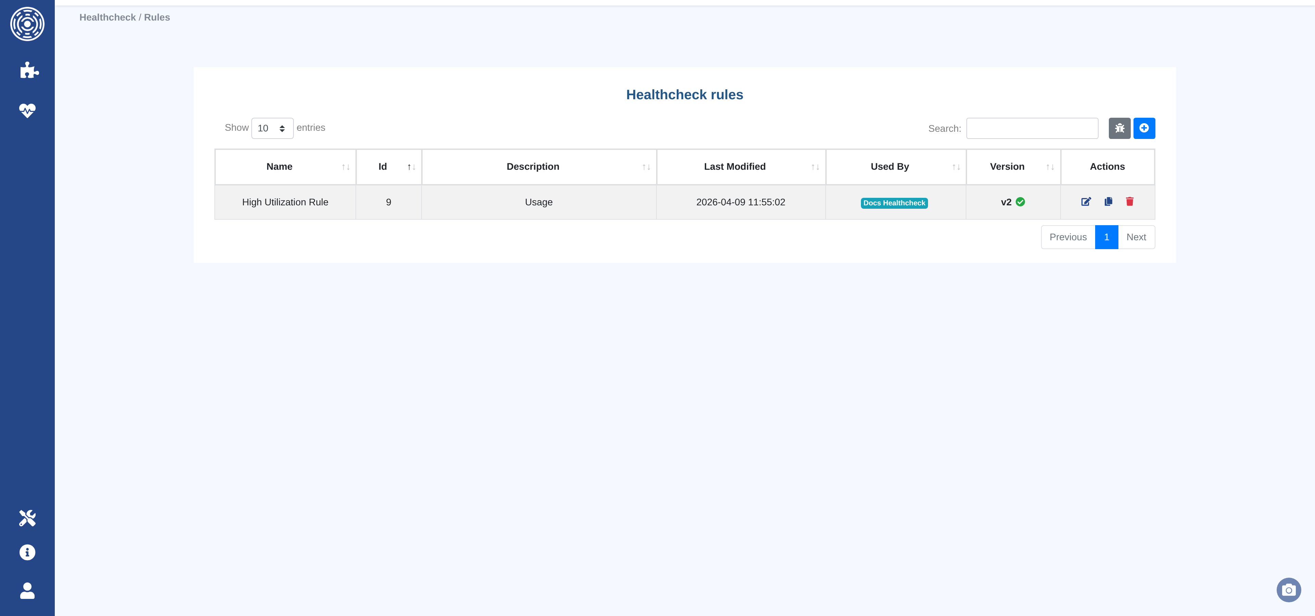This screenshot has width=1315, height=616.
Task: Click the Healthcheck breadcrumb link
Action: (107, 17)
